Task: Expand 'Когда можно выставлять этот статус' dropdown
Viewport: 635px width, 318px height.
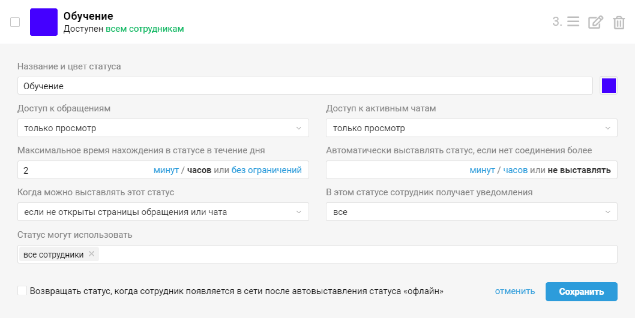Action: click(x=163, y=212)
